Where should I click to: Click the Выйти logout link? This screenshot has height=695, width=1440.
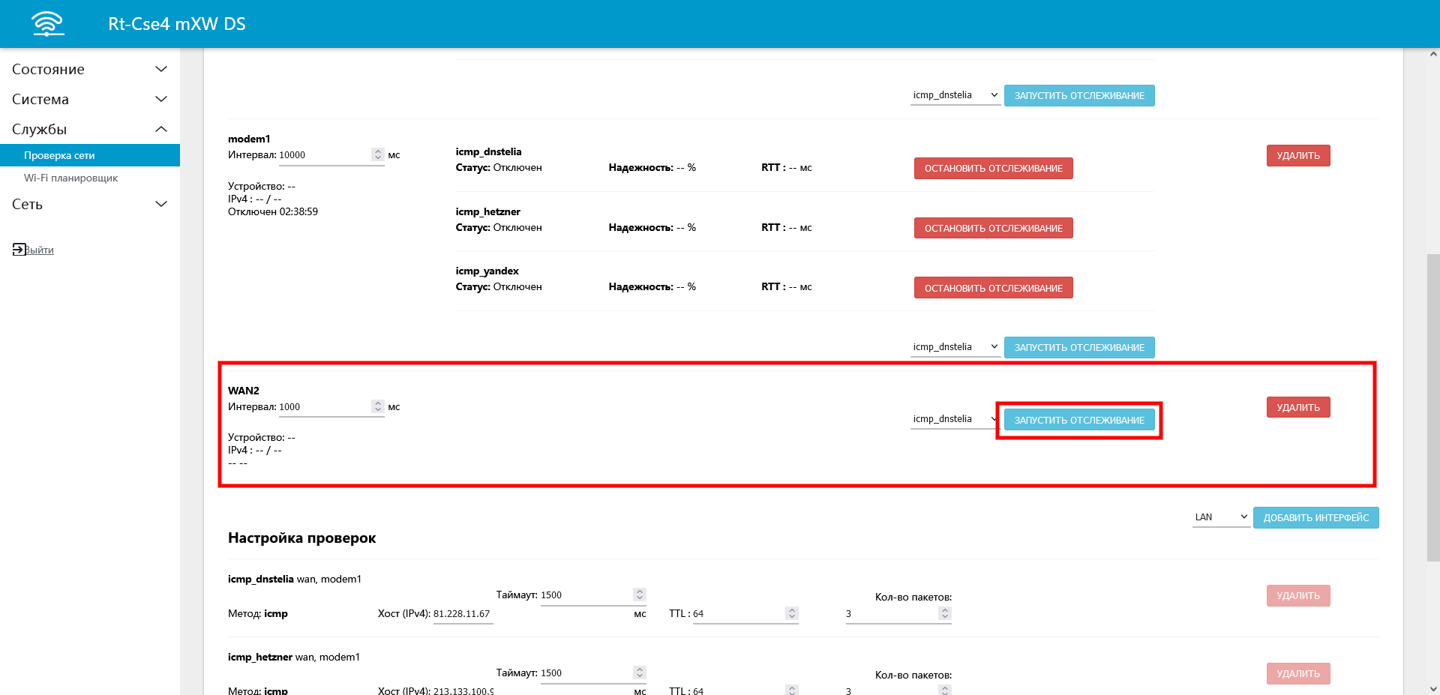point(40,250)
